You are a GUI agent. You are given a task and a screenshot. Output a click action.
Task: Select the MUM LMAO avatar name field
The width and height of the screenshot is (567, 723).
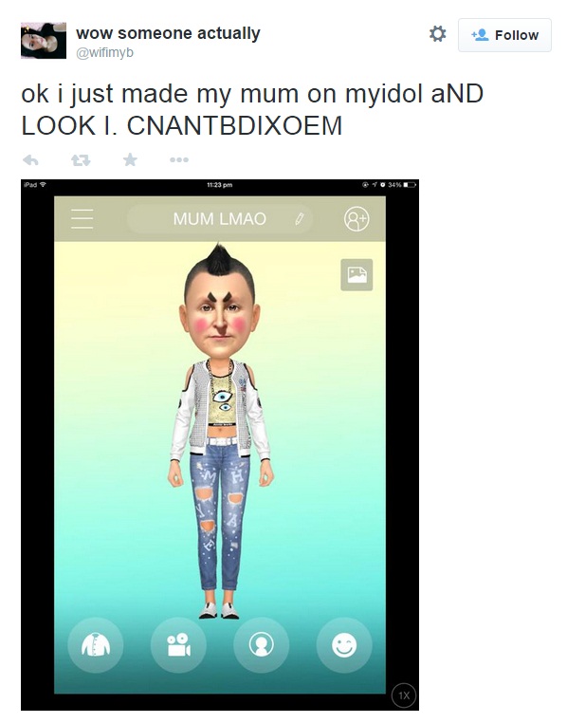click(x=220, y=218)
